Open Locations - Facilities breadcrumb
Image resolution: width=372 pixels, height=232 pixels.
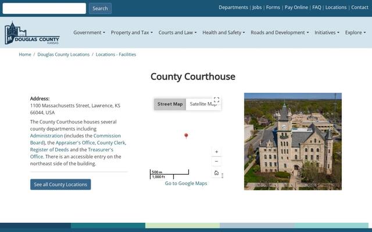[x=116, y=55]
